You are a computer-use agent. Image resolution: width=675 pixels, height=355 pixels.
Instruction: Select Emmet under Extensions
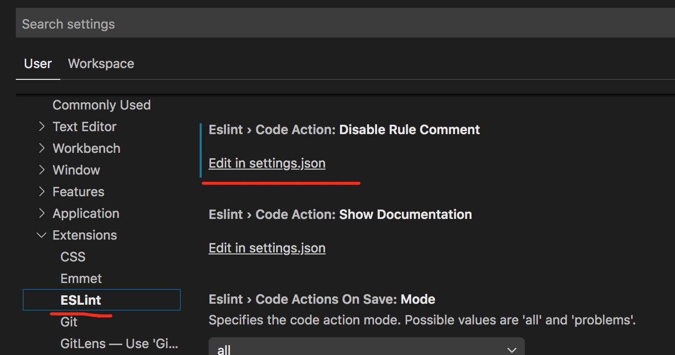coord(81,279)
